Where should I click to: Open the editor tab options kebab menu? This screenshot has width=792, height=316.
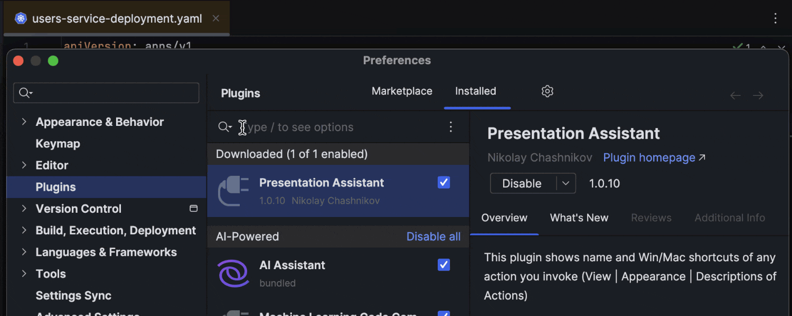775,19
